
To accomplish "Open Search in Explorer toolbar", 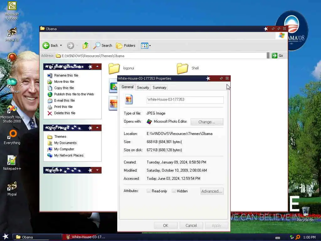I will pyautogui.click(x=103, y=46).
